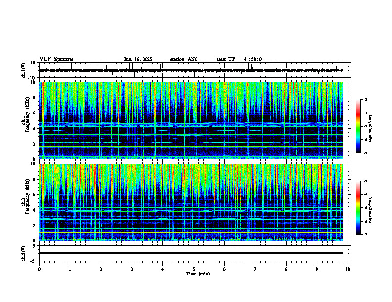Select the date label 'Jan. 16, 2025'
The height and width of the screenshot is (302, 392).
(x=138, y=59)
